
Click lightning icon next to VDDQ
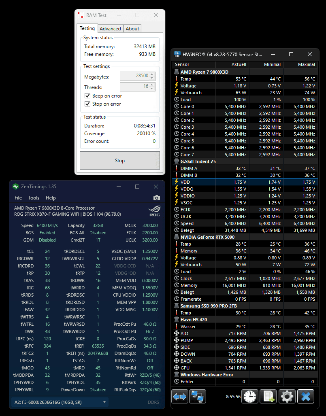click(x=176, y=189)
